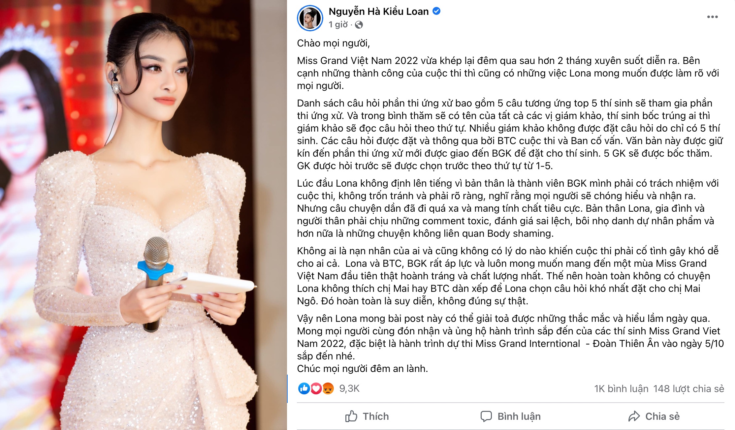Open the three-dot post options menu
The image size is (735, 430).
tap(712, 17)
